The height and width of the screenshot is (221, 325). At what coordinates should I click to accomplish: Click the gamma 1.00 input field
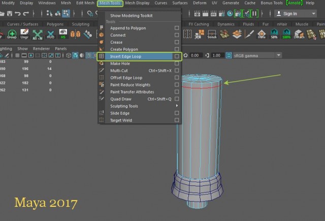(x=217, y=55)
